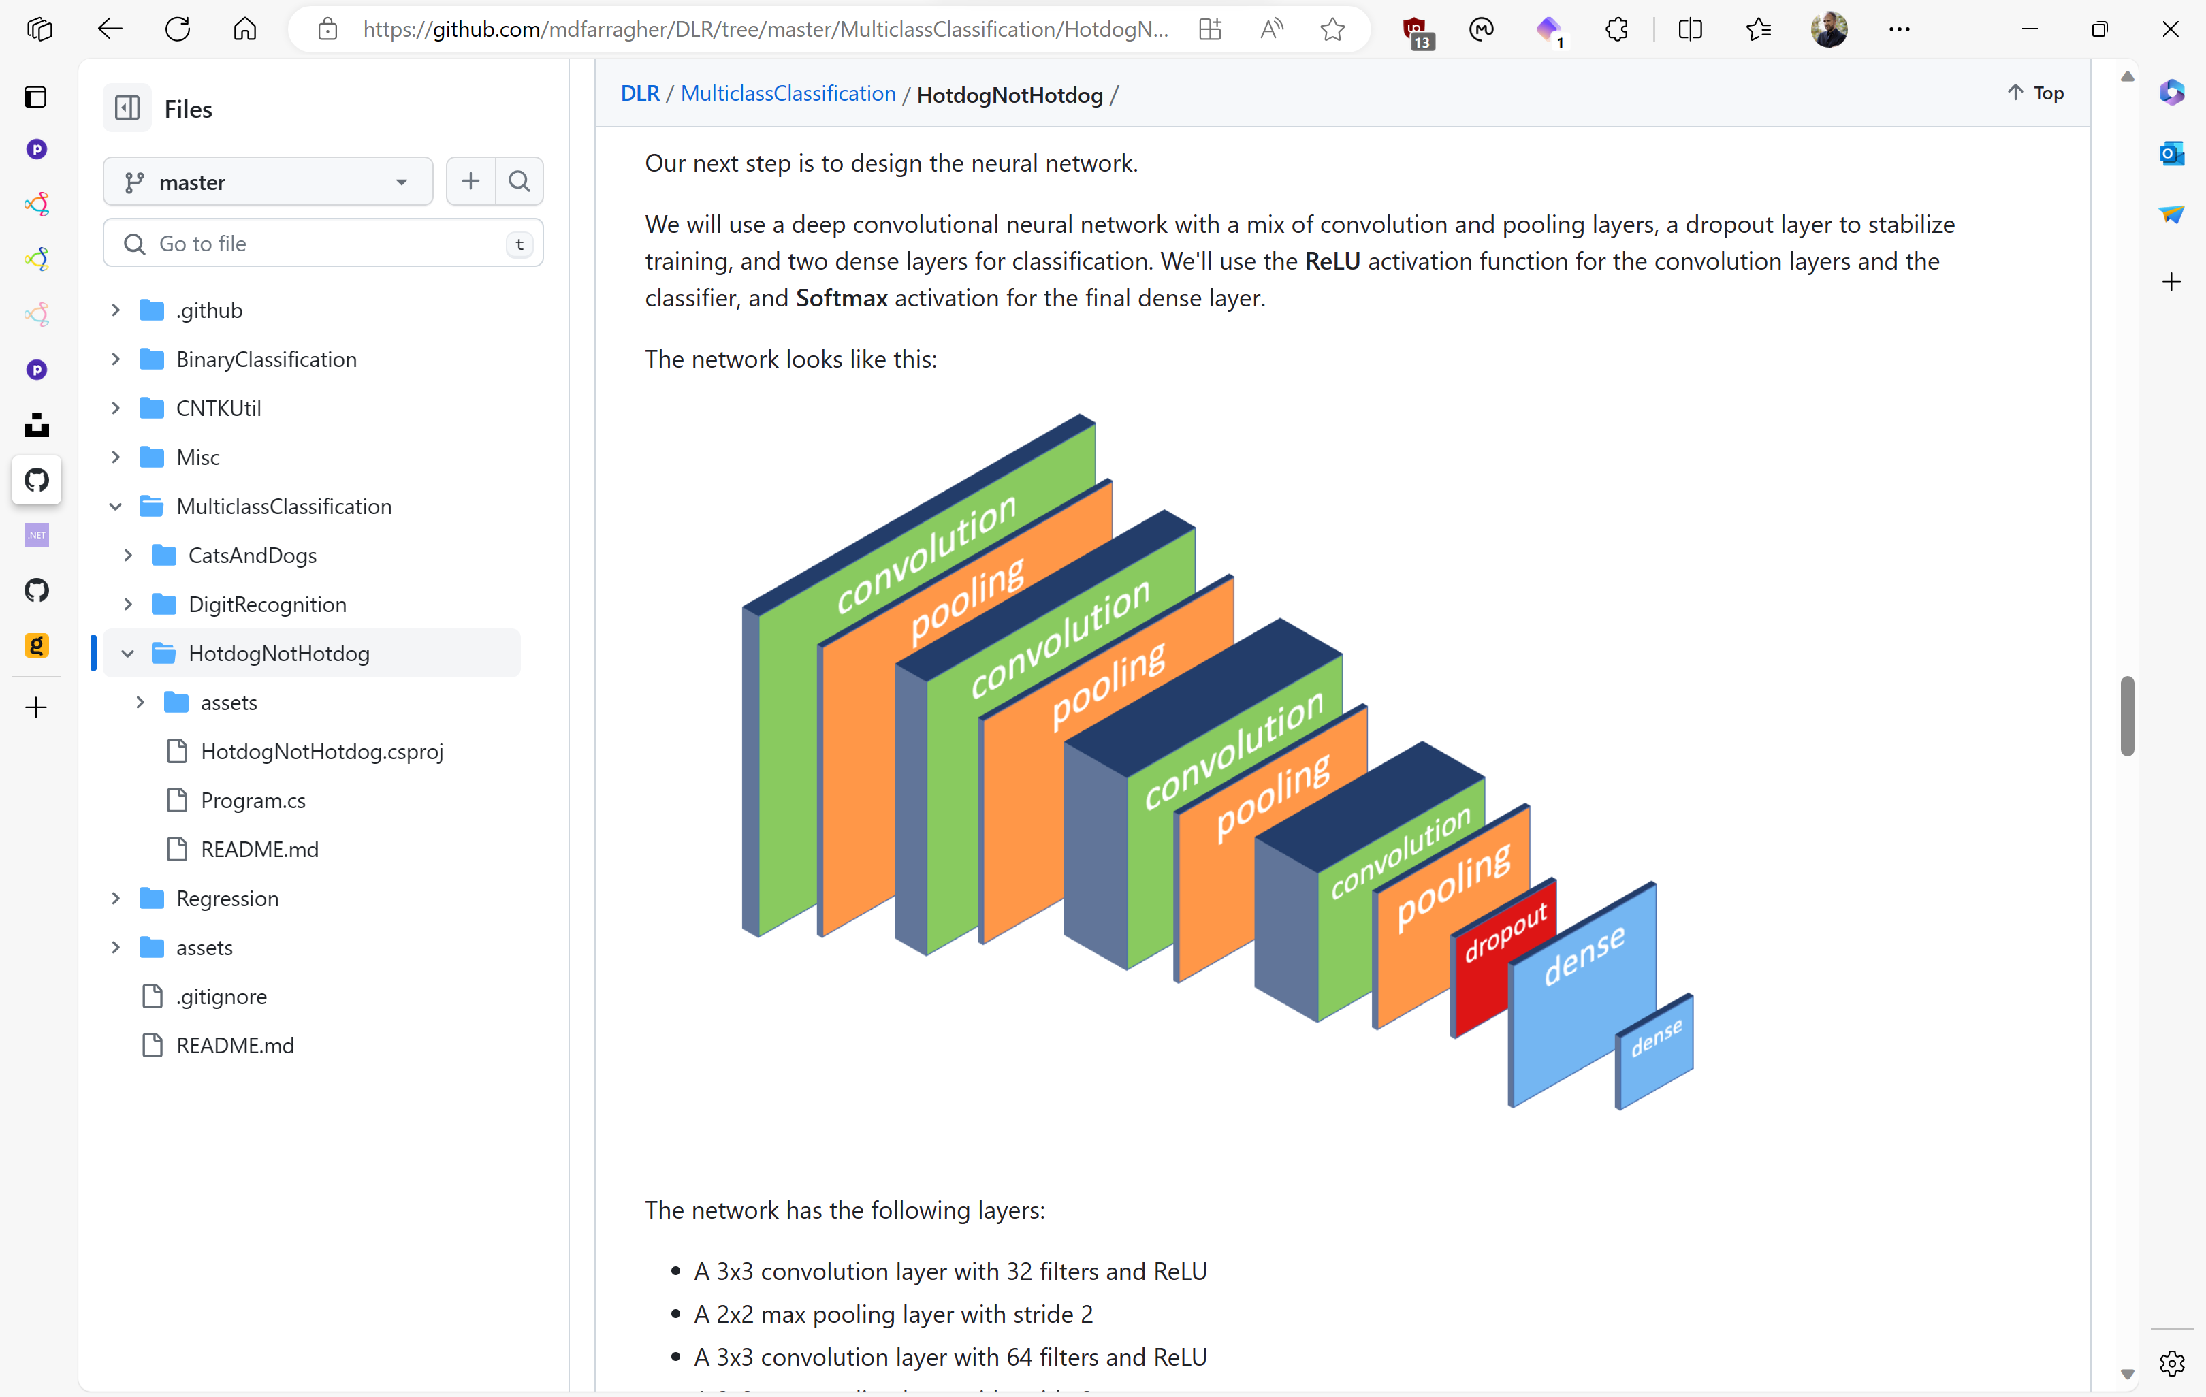This screenshot has width=2206, height=1397.
Task: Click the Go to file search field
Action: point(323,244)
